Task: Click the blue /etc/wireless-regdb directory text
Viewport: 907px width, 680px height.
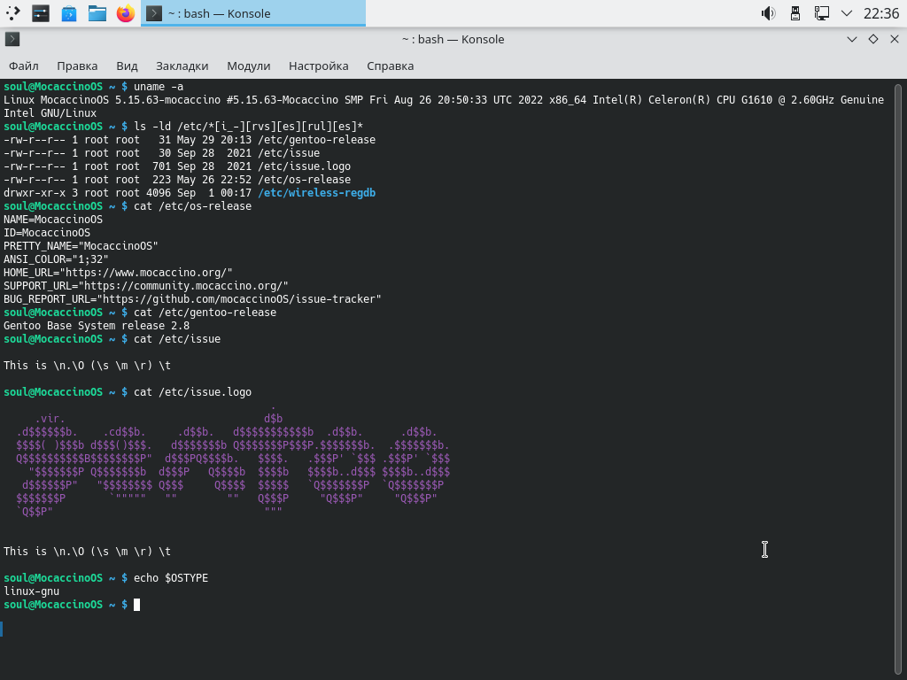Action: coord(317,192)
